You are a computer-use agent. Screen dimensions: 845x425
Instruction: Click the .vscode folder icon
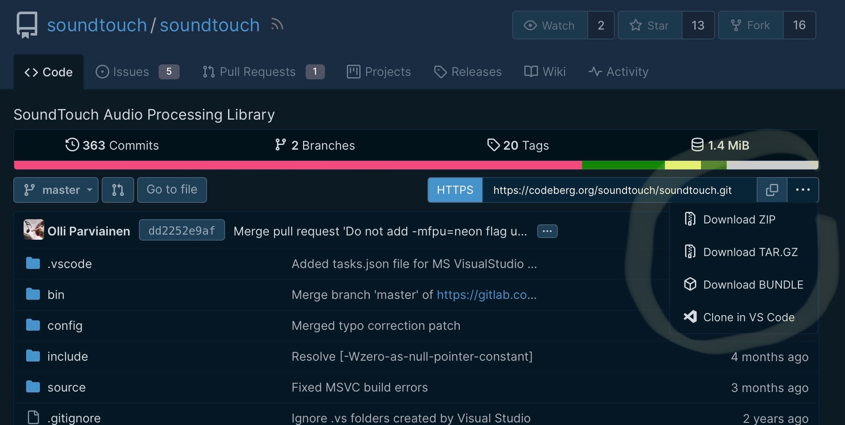coord(33,263)
